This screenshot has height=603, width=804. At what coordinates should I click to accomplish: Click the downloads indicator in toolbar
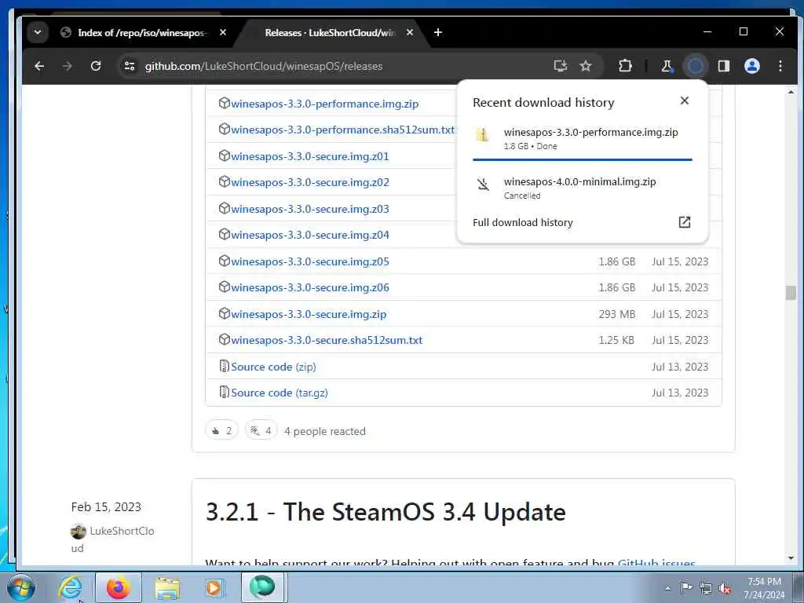coord(696,66)
